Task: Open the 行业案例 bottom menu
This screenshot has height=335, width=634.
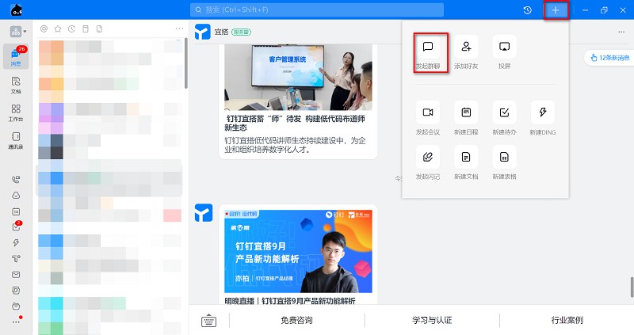Action: [x=567, y=320]
